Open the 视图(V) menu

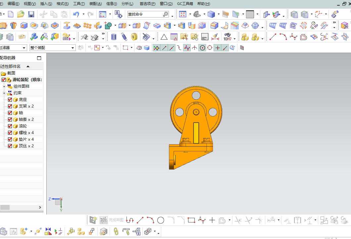coord(30,4)
